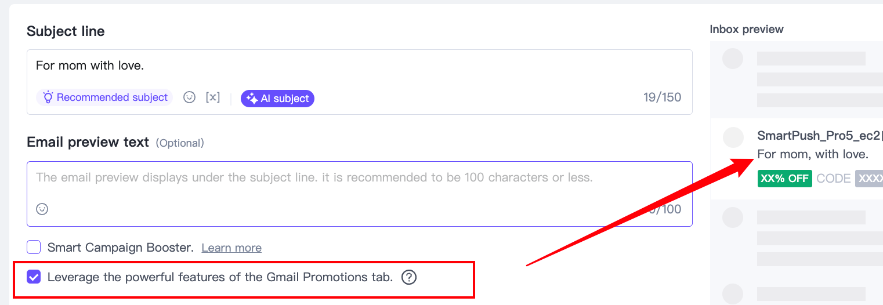Generate a subject with AI subject
Image resolution: width=883 pixels, height=305 pixels.
277,99
